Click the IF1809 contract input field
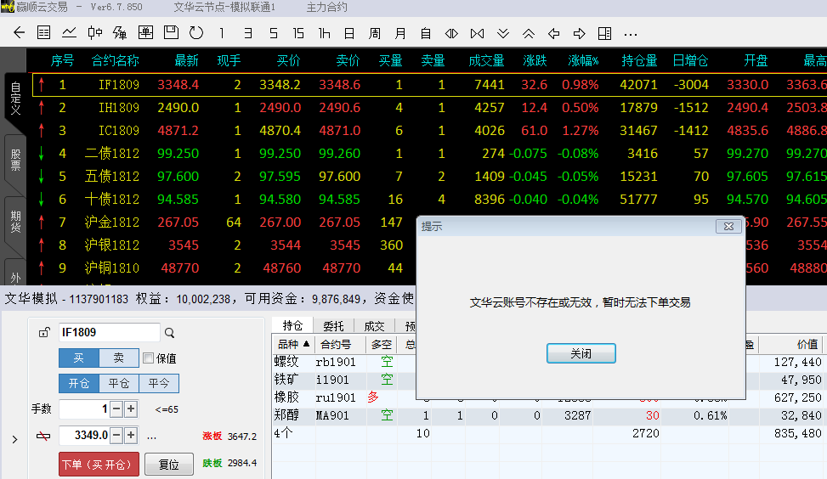This screenshot has height=479, width=827. [108, 333]
